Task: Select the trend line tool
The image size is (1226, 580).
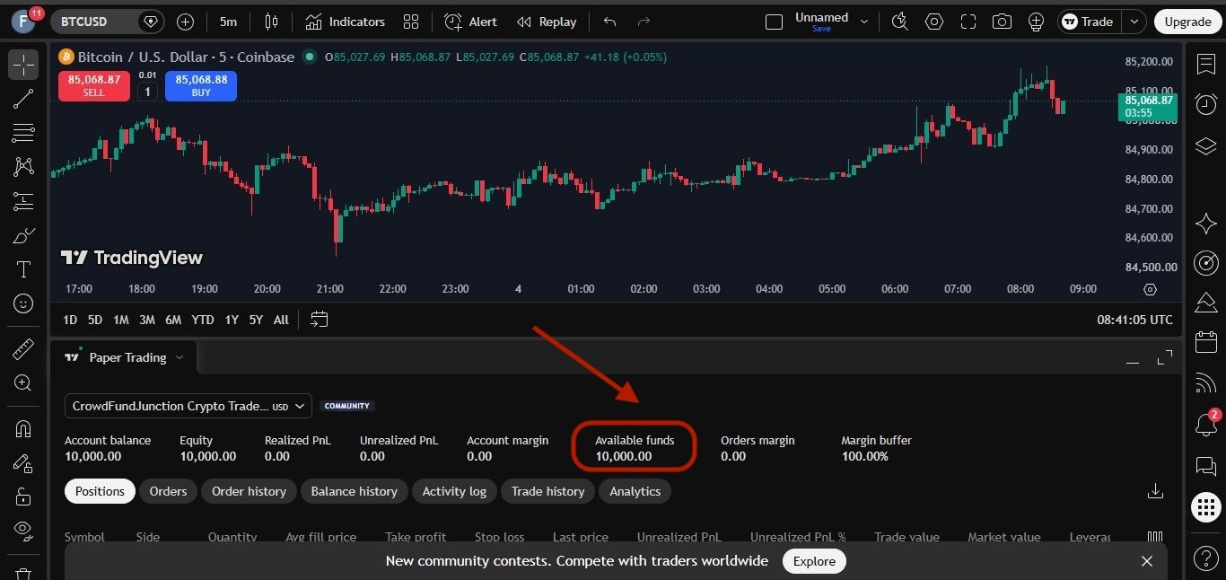Action: (x=23, y=99)
